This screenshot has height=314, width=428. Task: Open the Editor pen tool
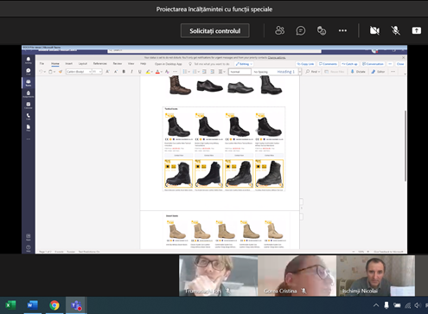tap(378, 72)
